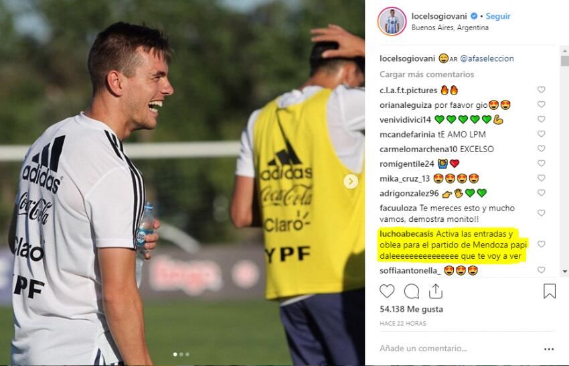Like c.l.a.f.t.pictures comment heart
Screen dimensions: 569x366
pos(541,90)
